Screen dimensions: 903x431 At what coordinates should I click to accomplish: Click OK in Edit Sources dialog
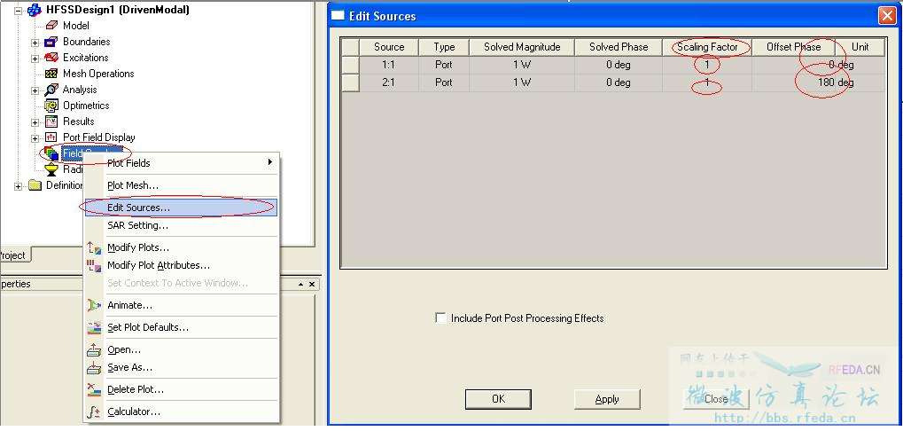(x=498, y=399)
